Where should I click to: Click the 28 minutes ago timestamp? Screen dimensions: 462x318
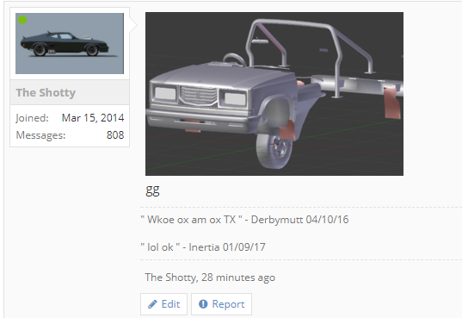pyautogui.click(x=238, y=277)
